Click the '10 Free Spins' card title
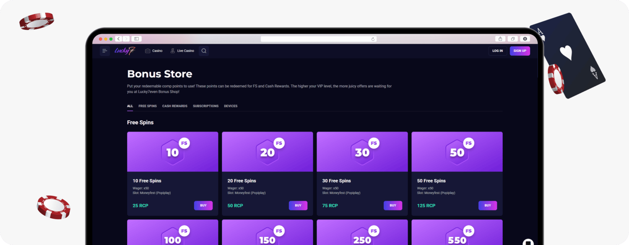629x245 pixels. pos(147,181)
